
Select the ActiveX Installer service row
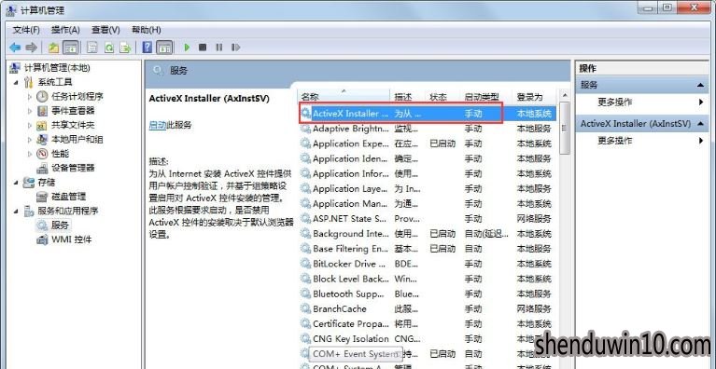(x=428, y=114)
